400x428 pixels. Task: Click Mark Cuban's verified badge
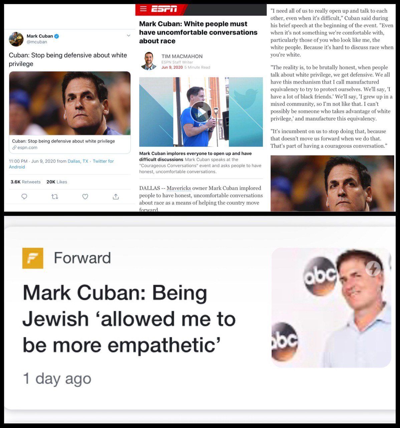pos(57,36)
